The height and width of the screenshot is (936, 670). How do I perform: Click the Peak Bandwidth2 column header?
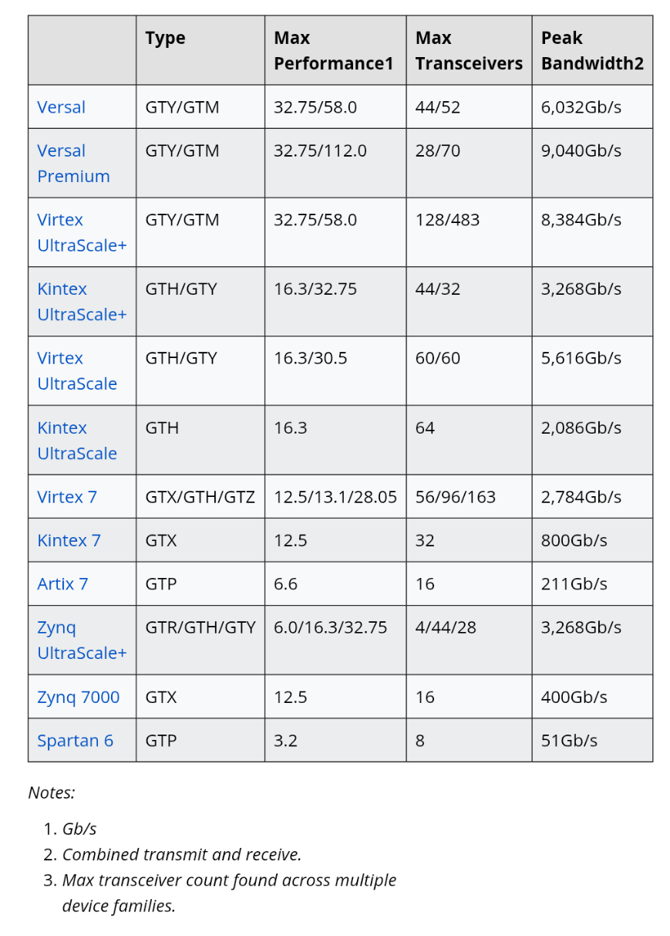coord(591,51)
